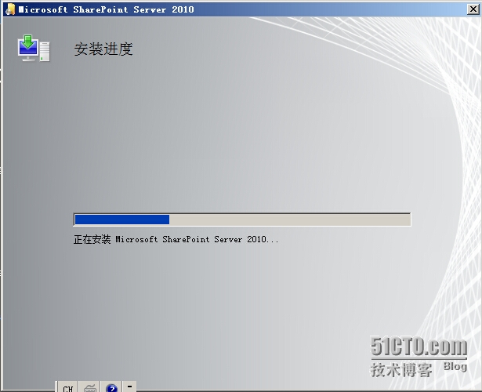Click the '正在安装 Microsoft SharePoint Server 2010...' status text
Viewport: 482px width, 392px height.
pos(176,239)
